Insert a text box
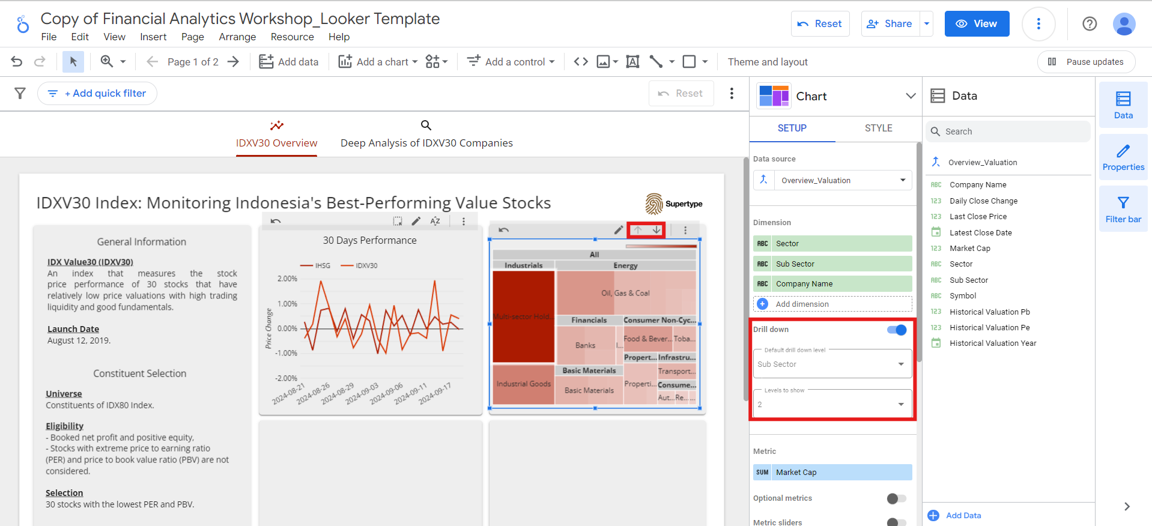 (632, 62)
